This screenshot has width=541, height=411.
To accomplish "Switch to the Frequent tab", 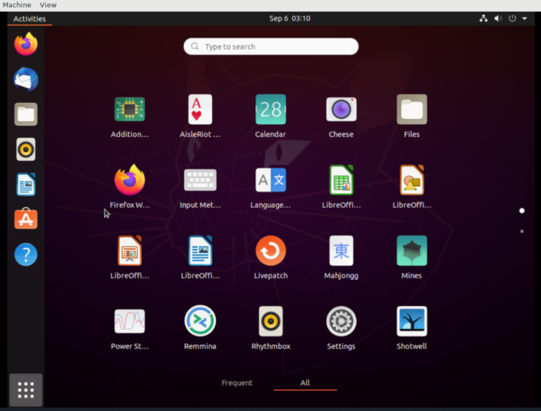I will tap(237, 383).
